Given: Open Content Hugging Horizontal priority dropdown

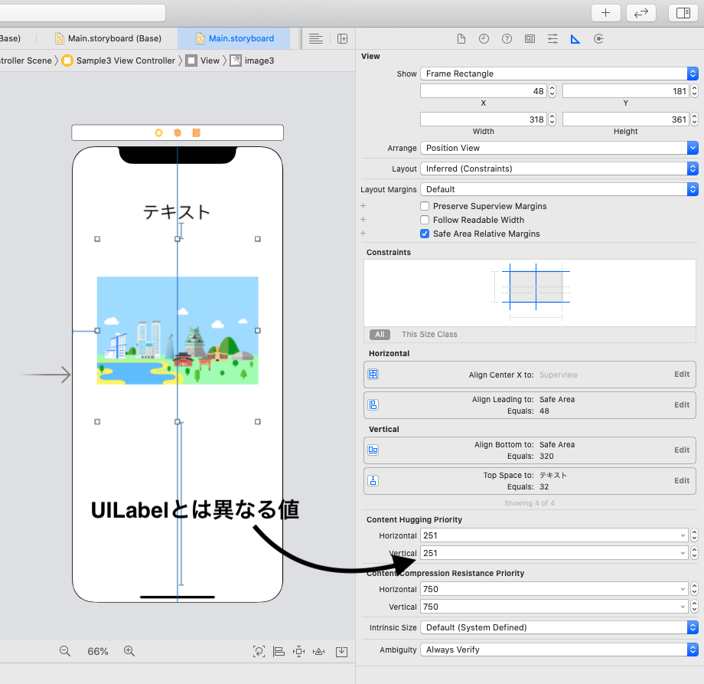Looking at the screenshot, I should (x=683, y=535).
